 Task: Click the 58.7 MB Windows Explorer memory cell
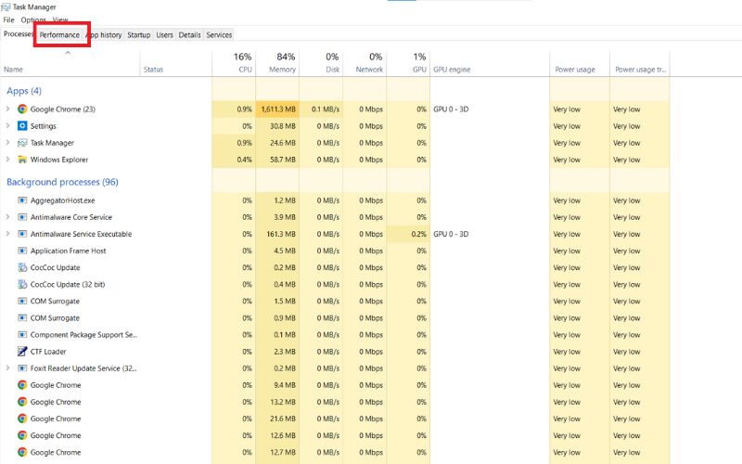277,160
